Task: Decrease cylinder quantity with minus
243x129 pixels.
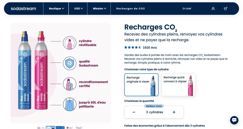Action: click(x=134, y=112)
